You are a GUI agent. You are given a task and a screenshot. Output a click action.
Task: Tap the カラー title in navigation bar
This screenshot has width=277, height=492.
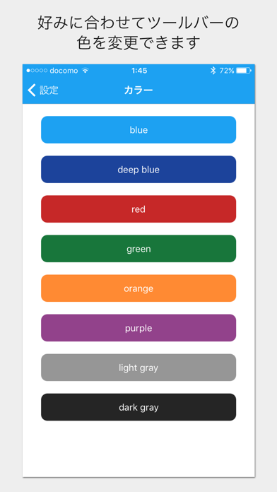[138, 90]
